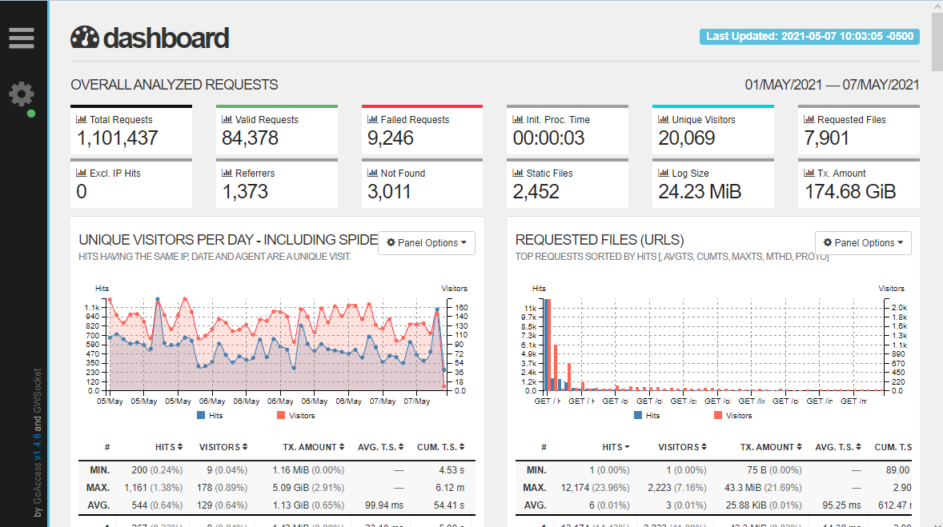The height and width of the screenshot is (527, 943).
Task: Click the Total Requests chart icon
Action: (81, 119)
